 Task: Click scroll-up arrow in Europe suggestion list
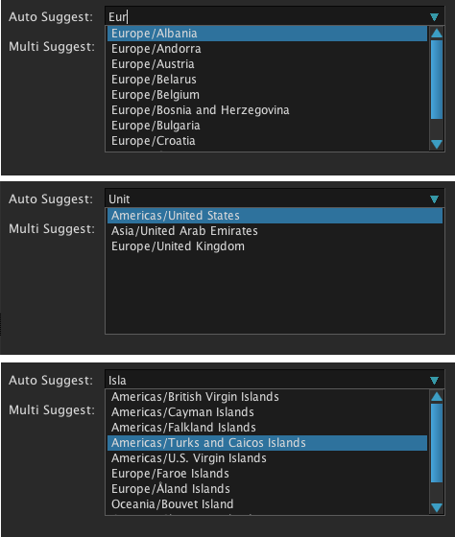pyautogui.click(x=437, y=34)
